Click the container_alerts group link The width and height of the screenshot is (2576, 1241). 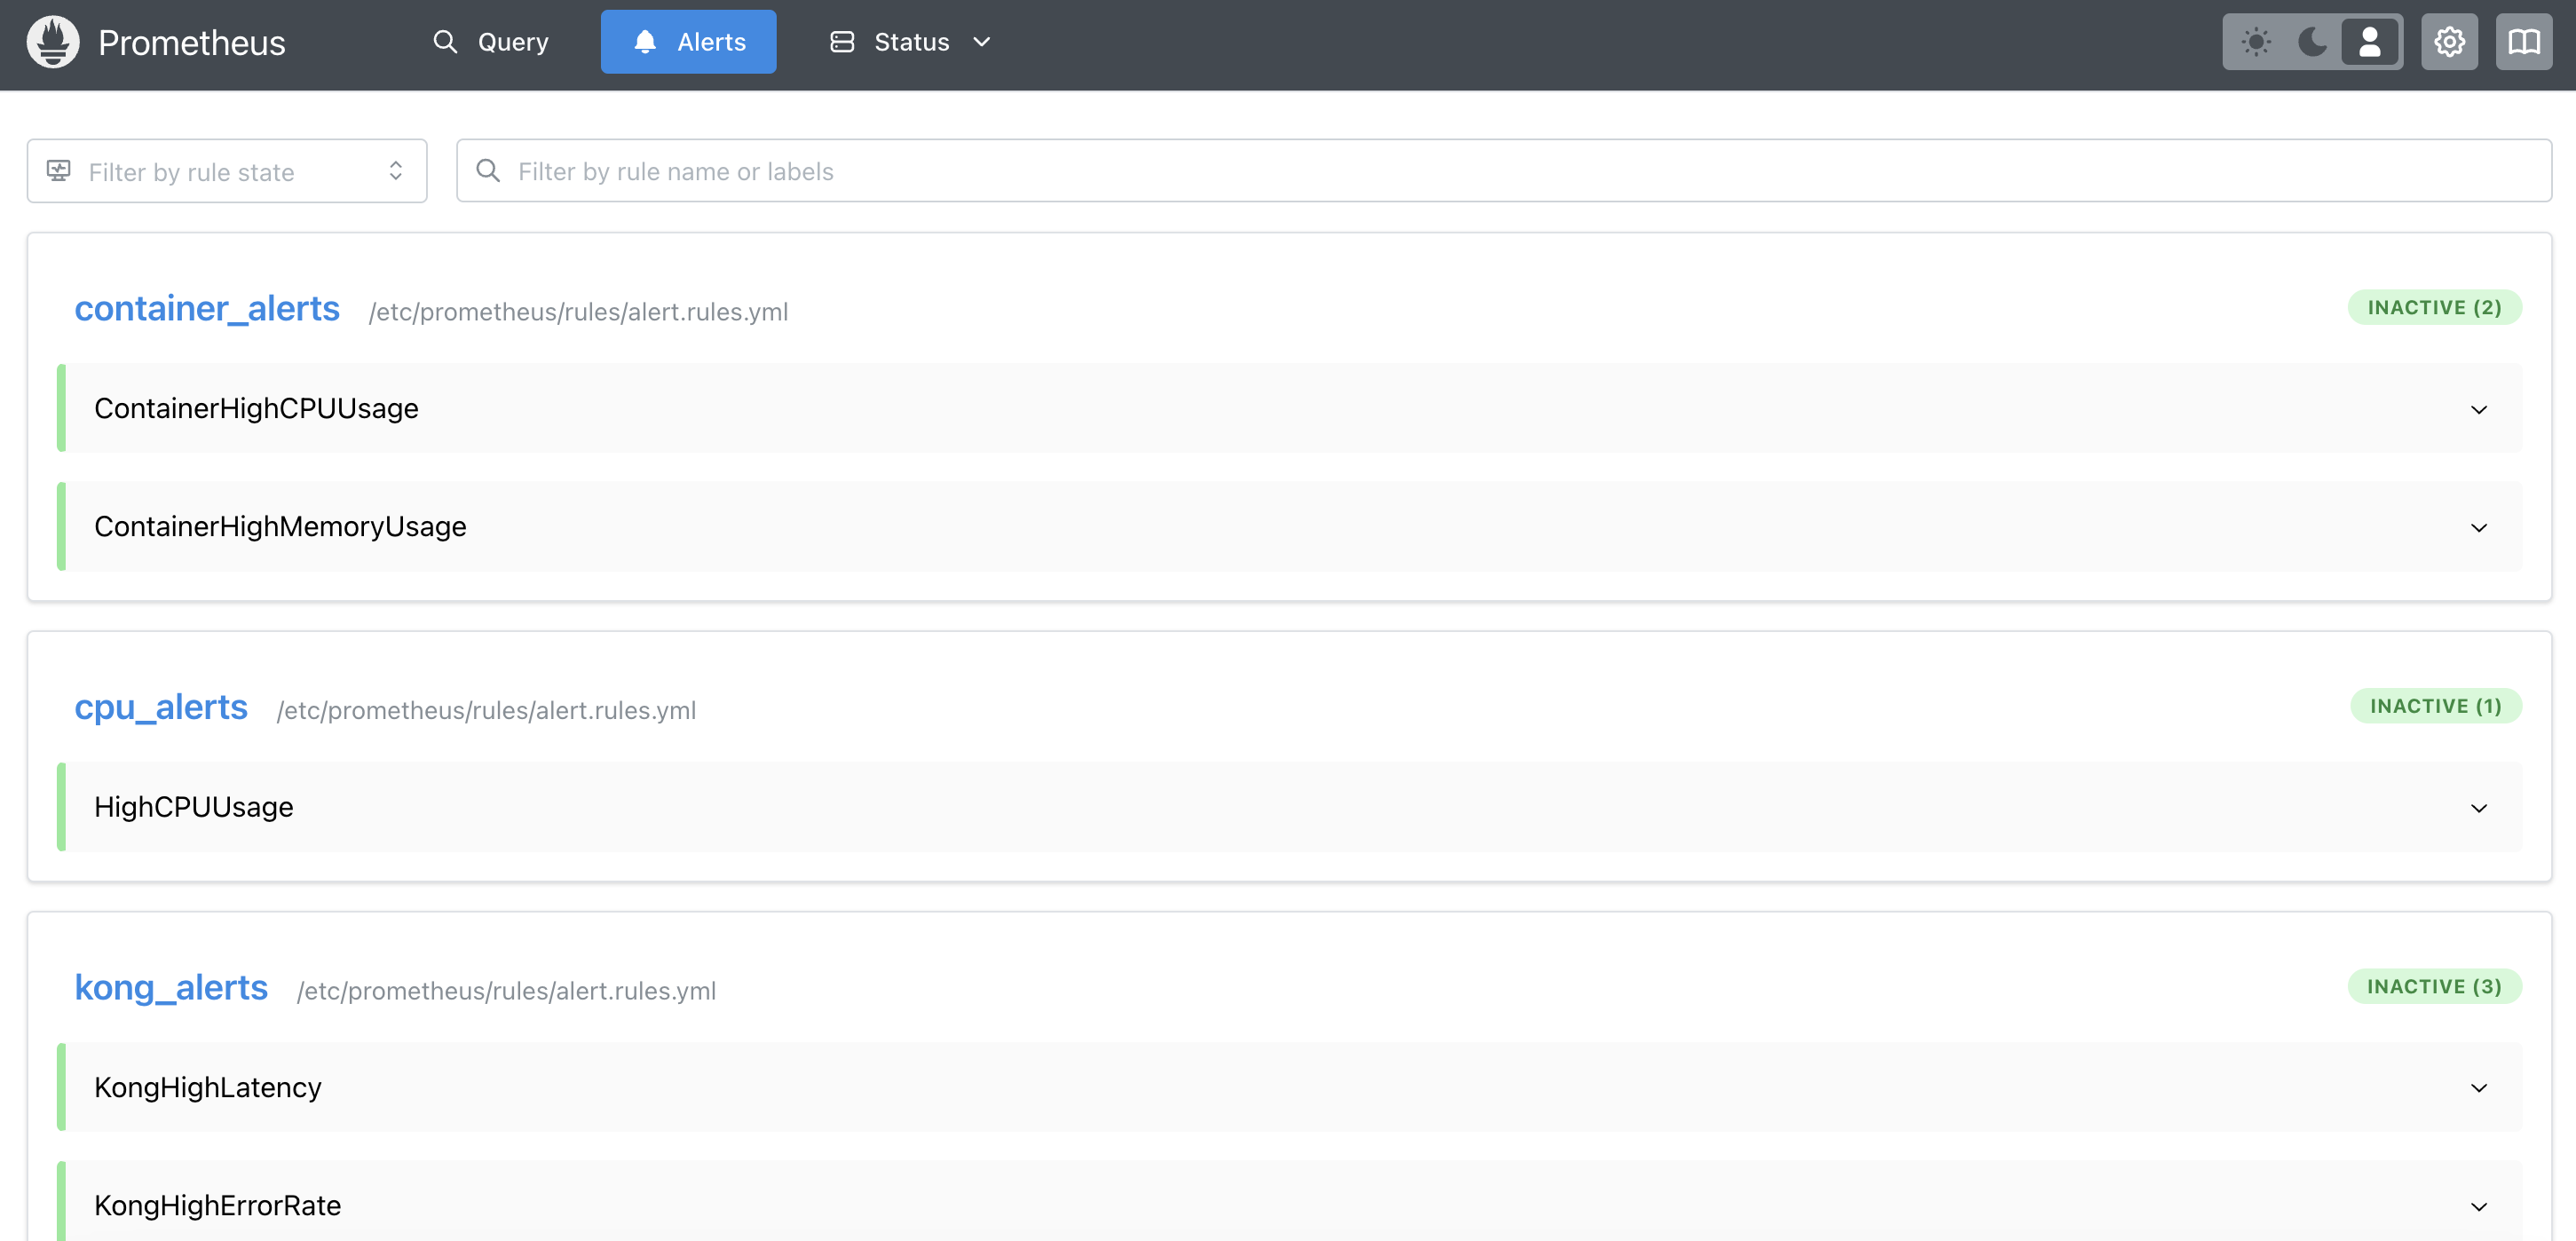pyautogui.click(x=207, y=309)
